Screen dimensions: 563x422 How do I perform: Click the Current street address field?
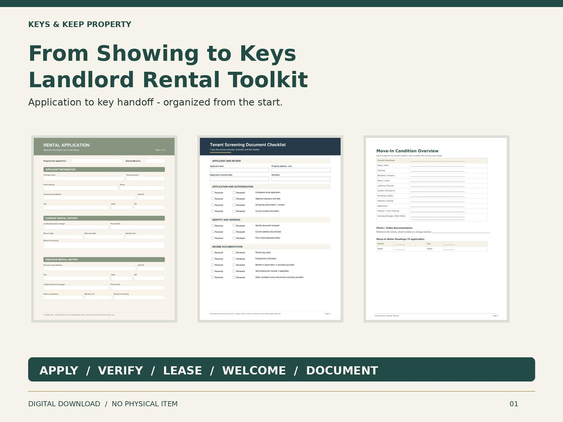coord(90,197)
